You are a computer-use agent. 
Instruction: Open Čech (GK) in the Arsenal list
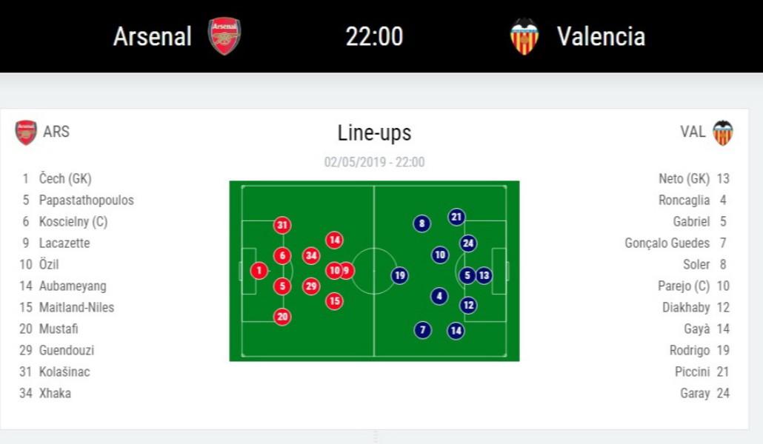(65, 178)
